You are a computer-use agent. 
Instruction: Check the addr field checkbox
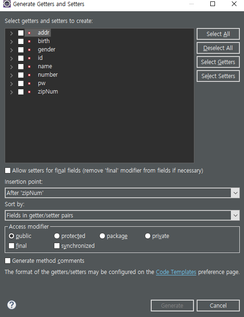pos(21,33)
